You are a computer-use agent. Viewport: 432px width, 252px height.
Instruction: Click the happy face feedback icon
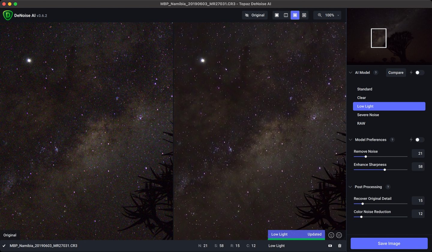[331, 235]
